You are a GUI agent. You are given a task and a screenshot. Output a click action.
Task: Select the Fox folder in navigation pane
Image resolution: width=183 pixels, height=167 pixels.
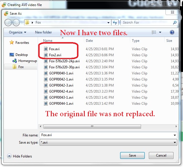click(x=21, y=67)
